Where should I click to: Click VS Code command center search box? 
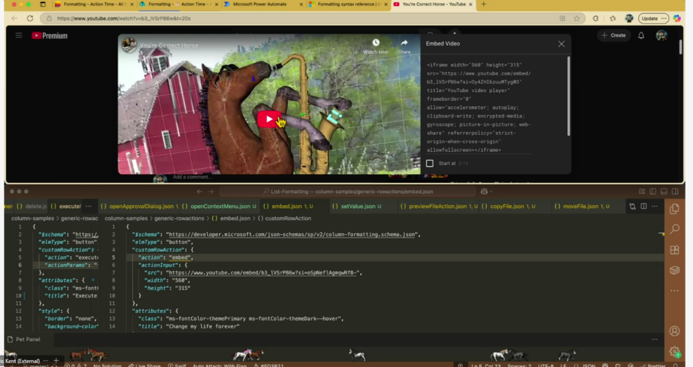347,192
